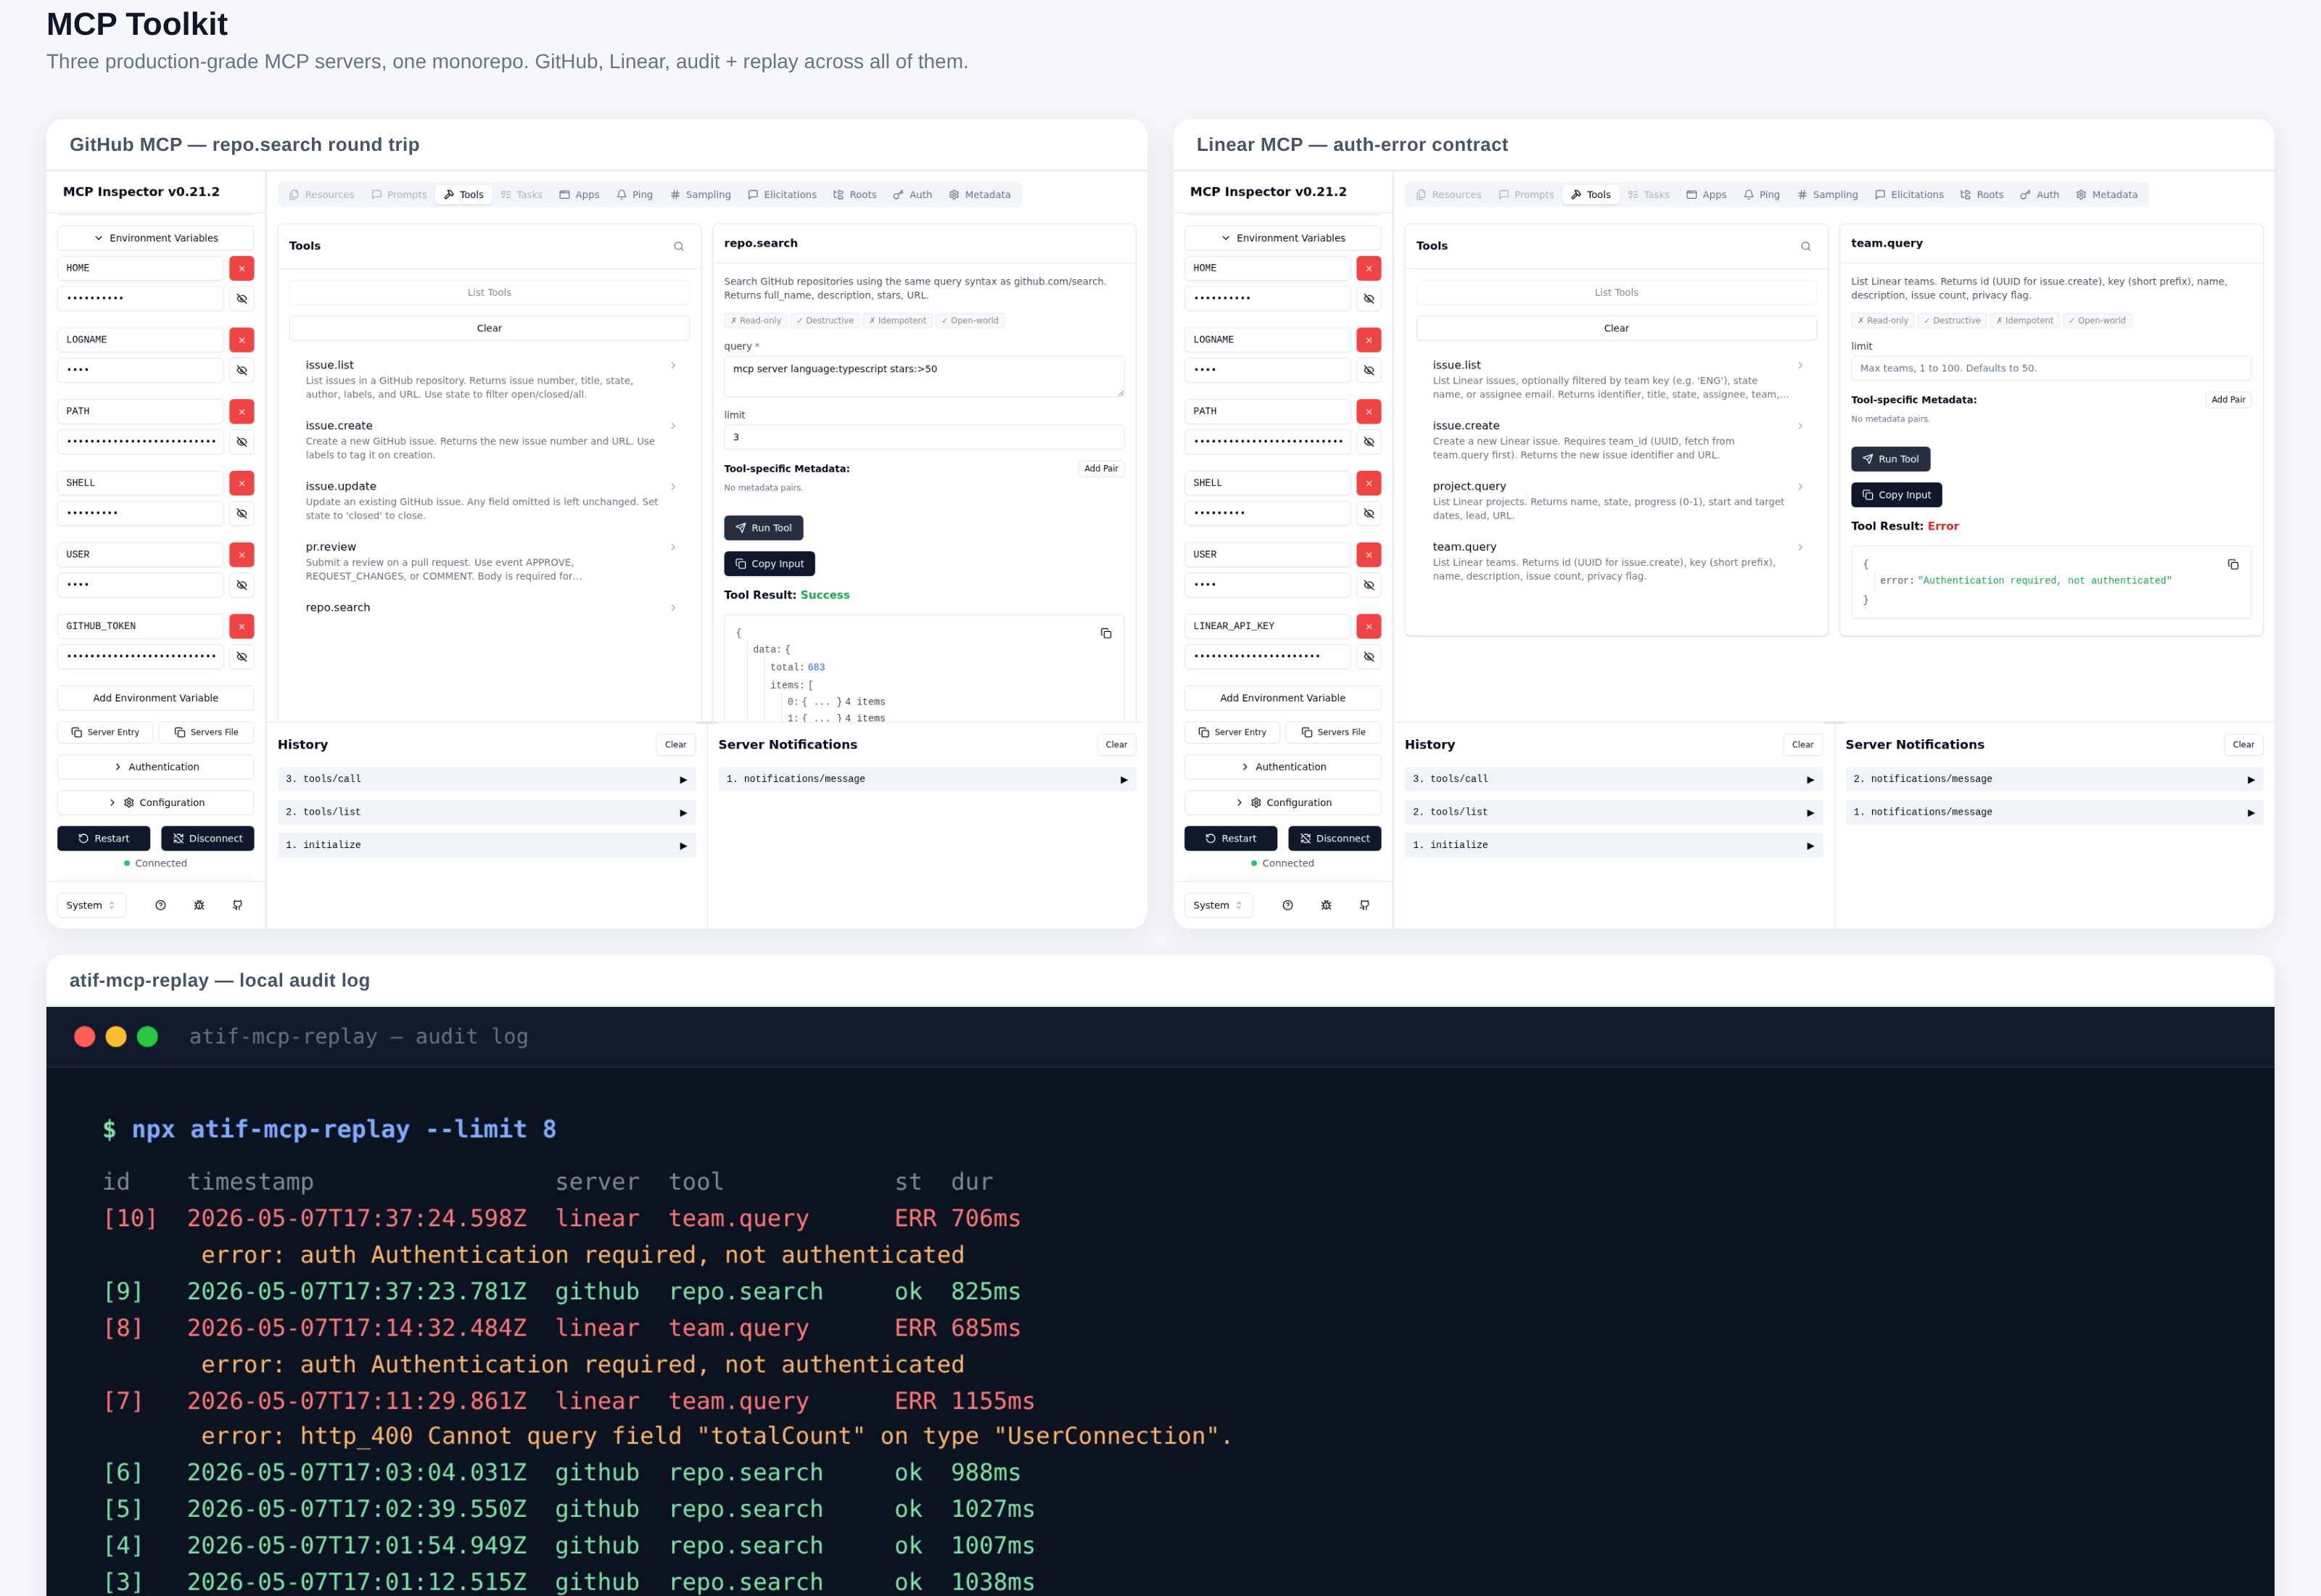Click Add Environment Variable in Linear panel
Screen dimensions: 2321x1596
point(1282,698)
